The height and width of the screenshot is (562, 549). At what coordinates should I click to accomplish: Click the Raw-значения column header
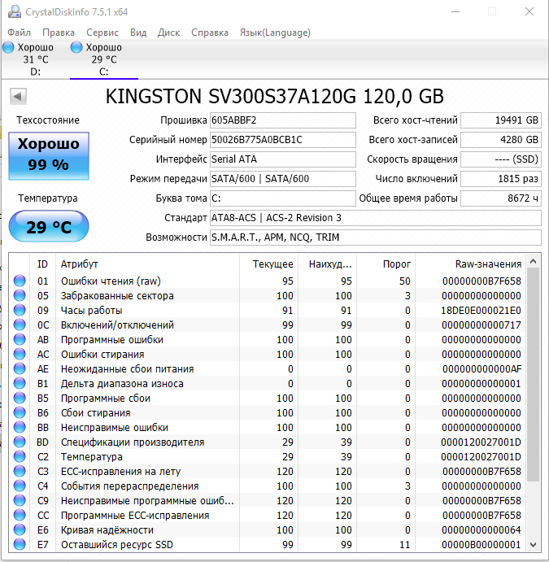coord(471,264)
